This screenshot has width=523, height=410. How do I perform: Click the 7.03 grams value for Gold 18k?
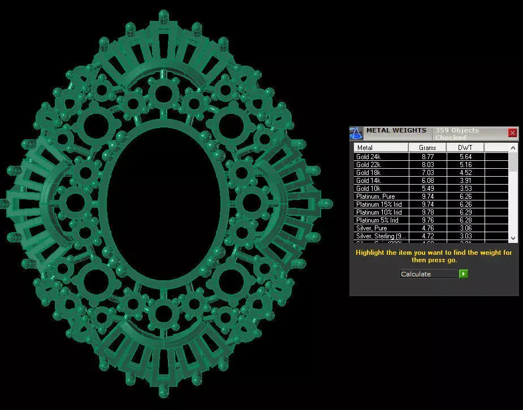(x=427, y=172)
